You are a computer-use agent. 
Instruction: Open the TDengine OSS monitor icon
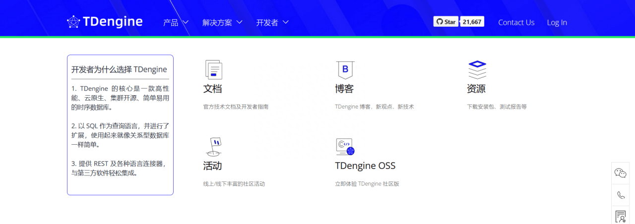tap(345, 147)
